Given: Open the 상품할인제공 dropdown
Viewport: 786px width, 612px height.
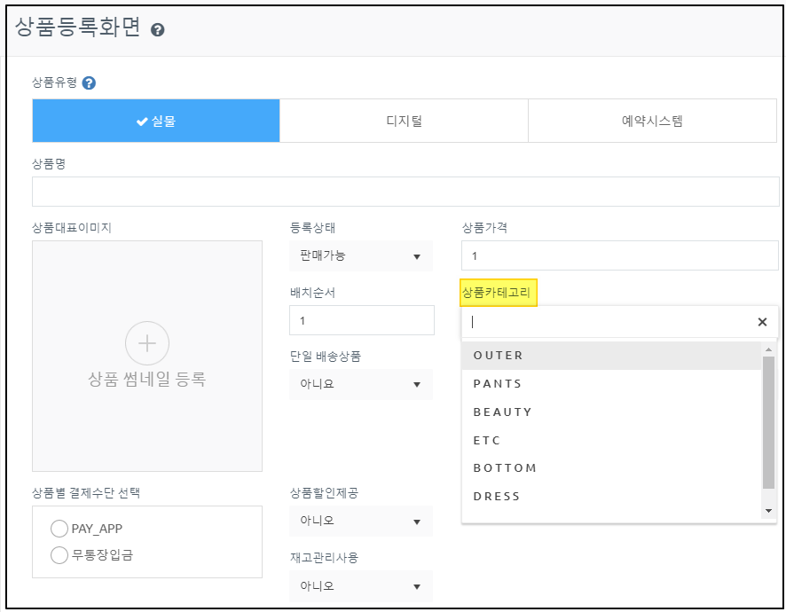Looking at the screenshot, I should (x=360, y=521).
